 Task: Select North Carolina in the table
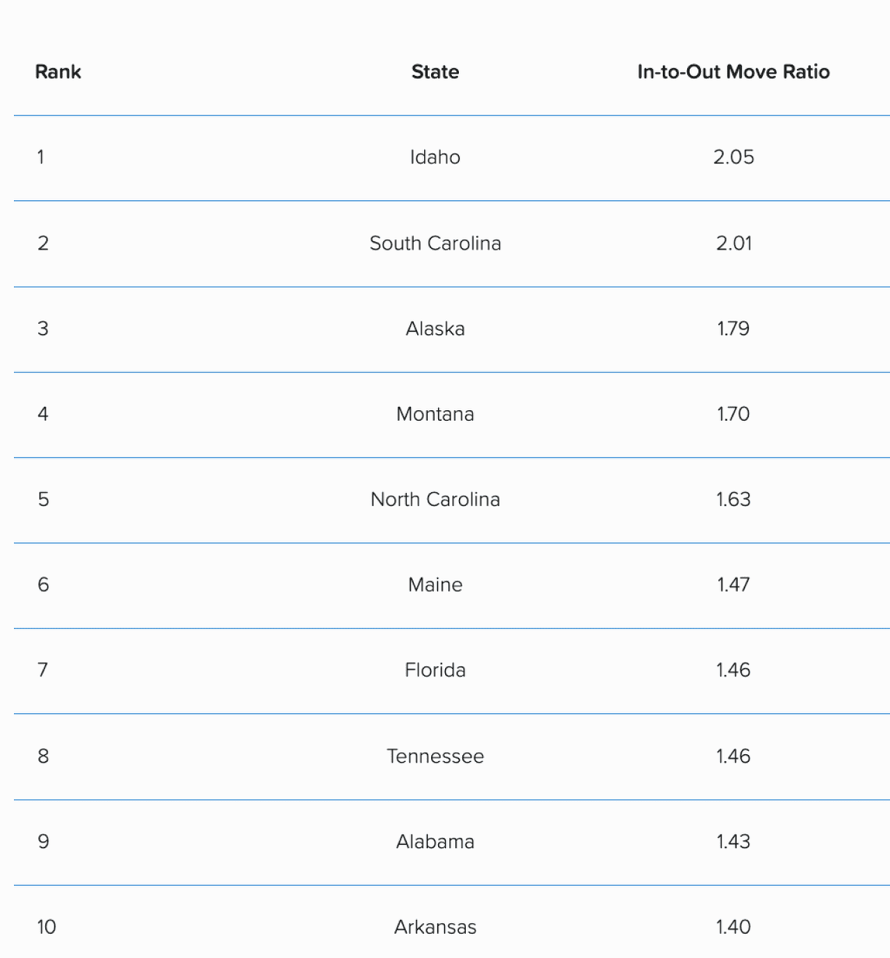435,499
